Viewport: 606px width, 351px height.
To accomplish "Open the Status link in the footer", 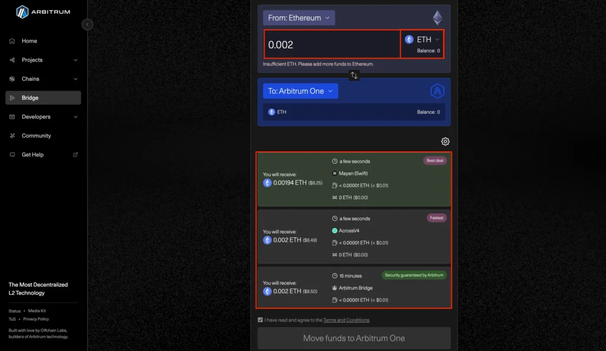I will [x=15, y=311].
